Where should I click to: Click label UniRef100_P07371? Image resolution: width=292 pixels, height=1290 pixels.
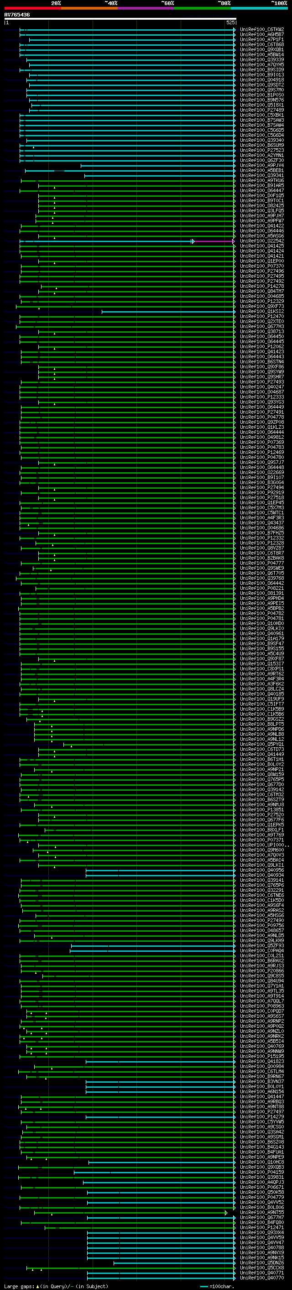pos(262,840)
